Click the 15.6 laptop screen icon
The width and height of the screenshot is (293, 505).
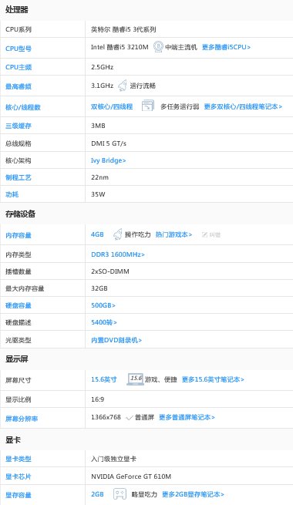coord(135,379)
